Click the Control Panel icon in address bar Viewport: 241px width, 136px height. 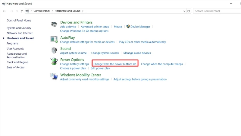pos(27,11)
